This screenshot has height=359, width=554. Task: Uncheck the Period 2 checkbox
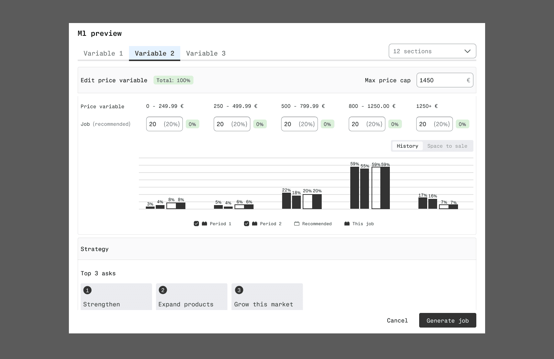click(247, 224)
